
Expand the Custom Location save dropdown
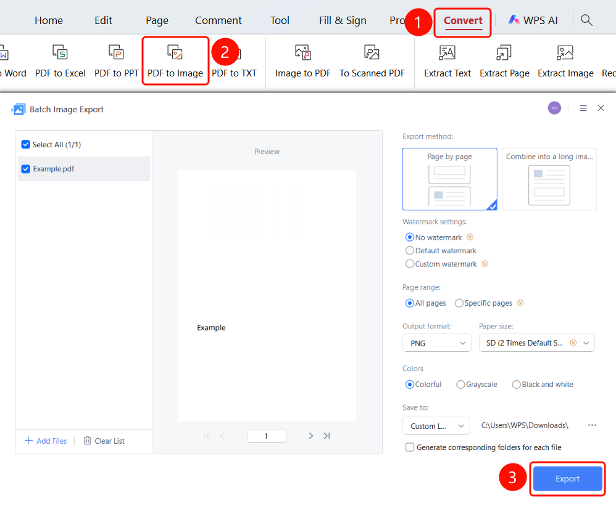pos(436,426)
